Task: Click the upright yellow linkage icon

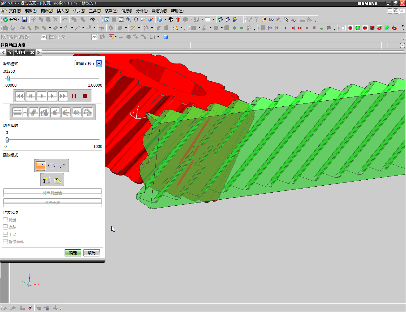Action: point(47,180)
